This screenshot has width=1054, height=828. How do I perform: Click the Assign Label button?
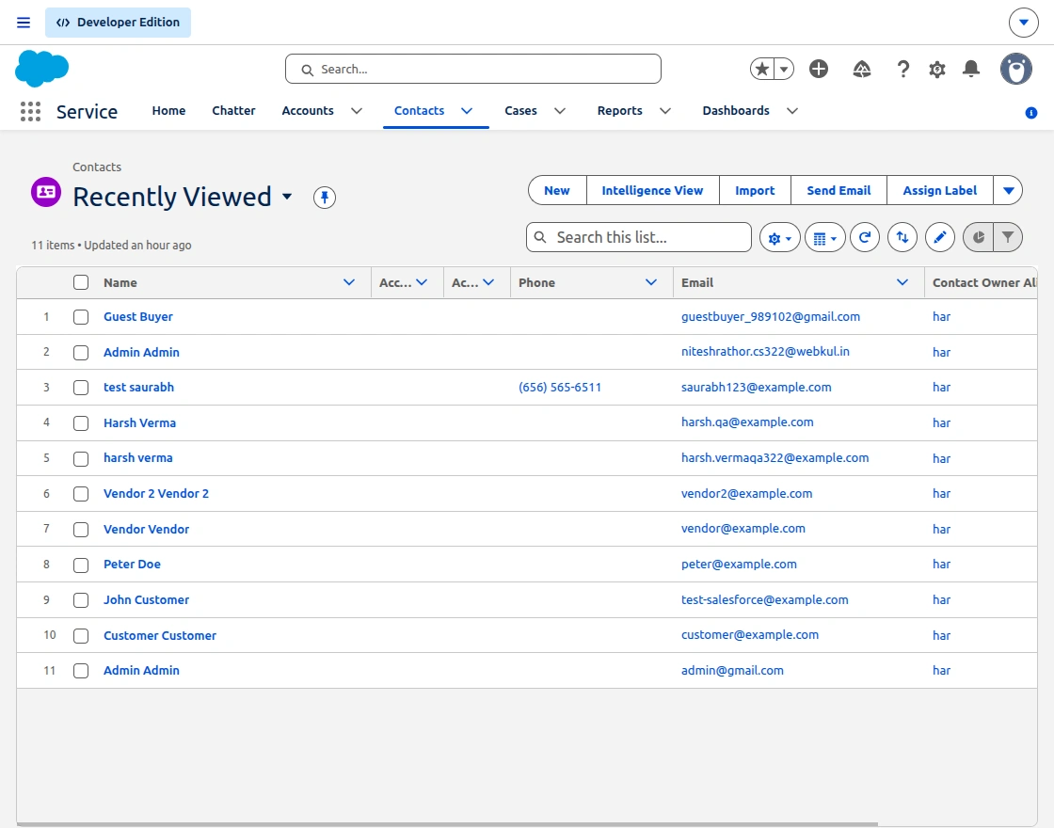pyautogui.click(x=940, y=191)
